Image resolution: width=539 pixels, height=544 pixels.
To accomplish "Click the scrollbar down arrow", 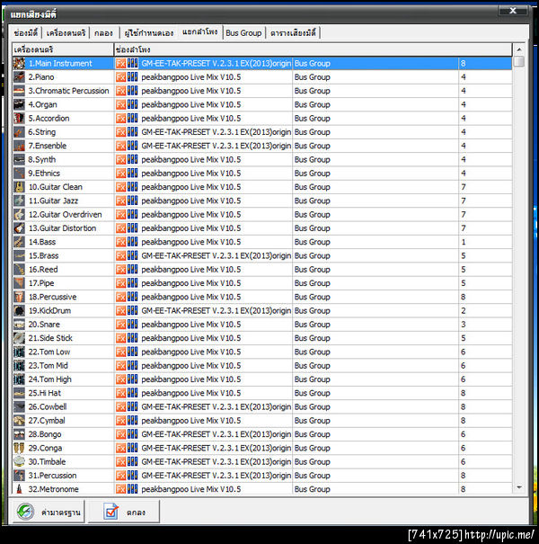I will click(519, 487).
